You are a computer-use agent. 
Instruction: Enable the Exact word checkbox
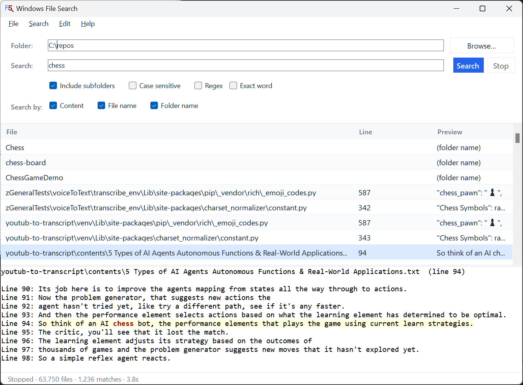click(x=233, y=86)
